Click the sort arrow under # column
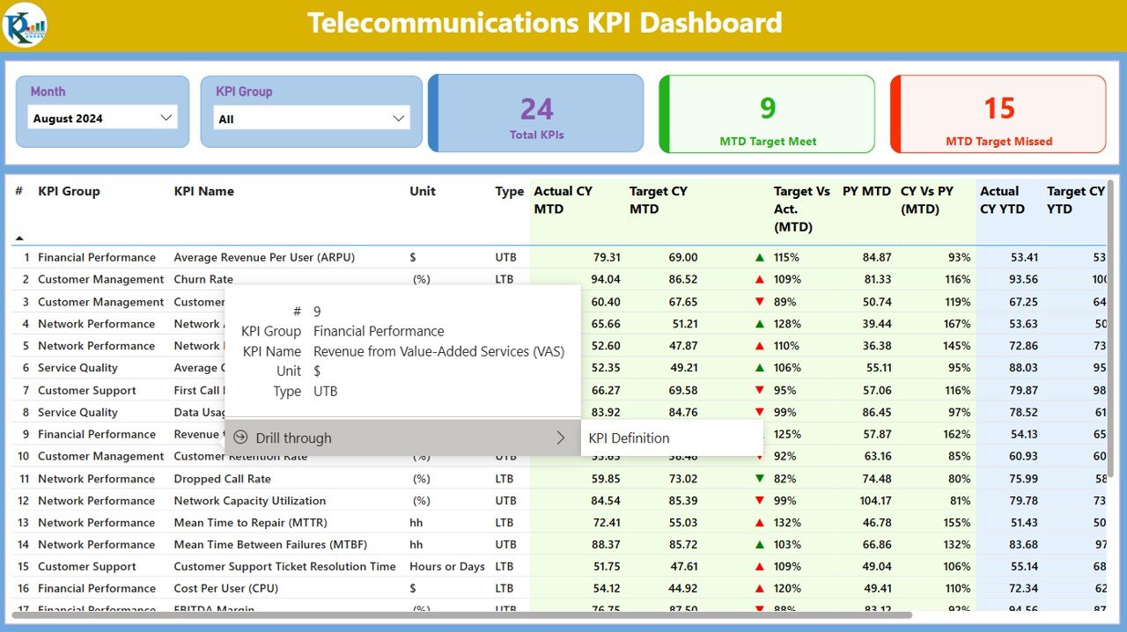Image resolution: width=1127 pixels, height=632 pixels. pyautogui.click(x=19, y=238)
